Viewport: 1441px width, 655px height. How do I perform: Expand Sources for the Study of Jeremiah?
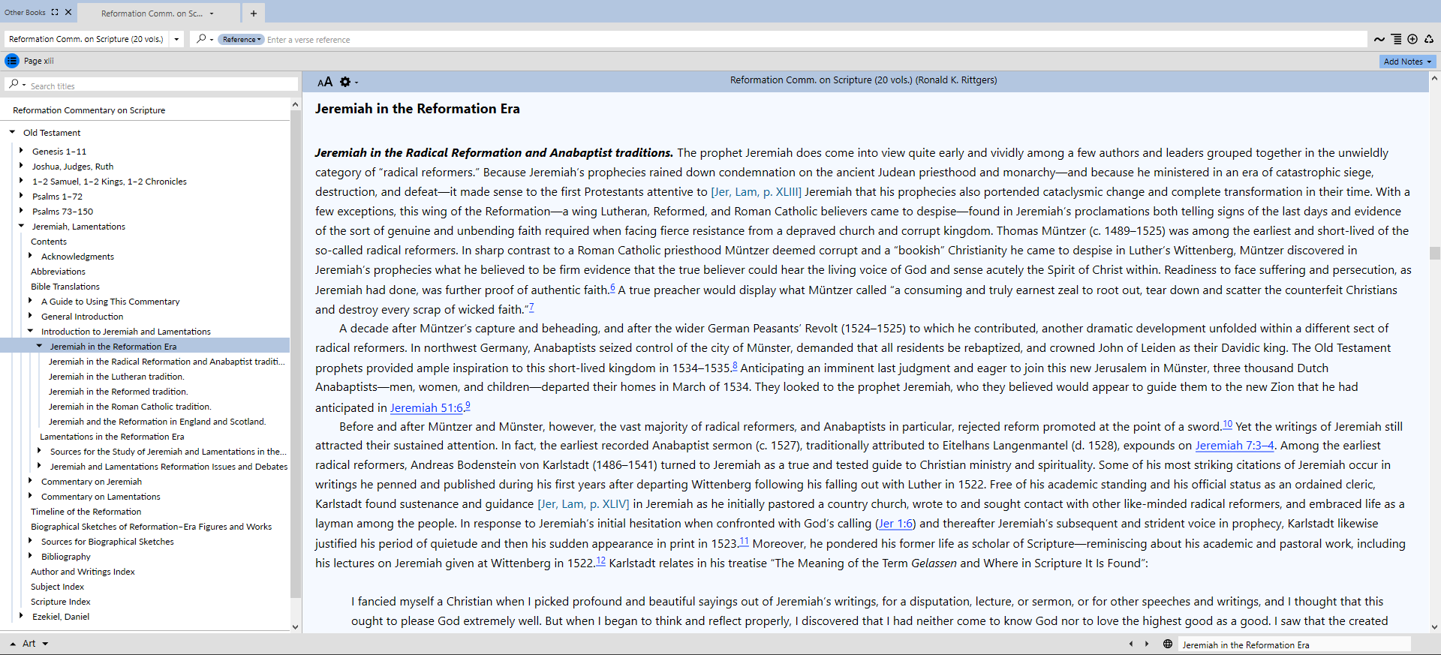pyautogui.click(x=39, y=451)
